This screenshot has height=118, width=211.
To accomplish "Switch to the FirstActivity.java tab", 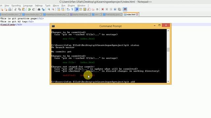I will [x=113, y=14].
